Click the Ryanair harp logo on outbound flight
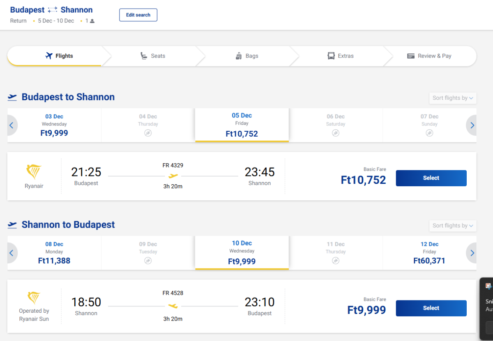The width and height of the screenshot is (493, 341). pyautogui.click(x=34, y=172)
